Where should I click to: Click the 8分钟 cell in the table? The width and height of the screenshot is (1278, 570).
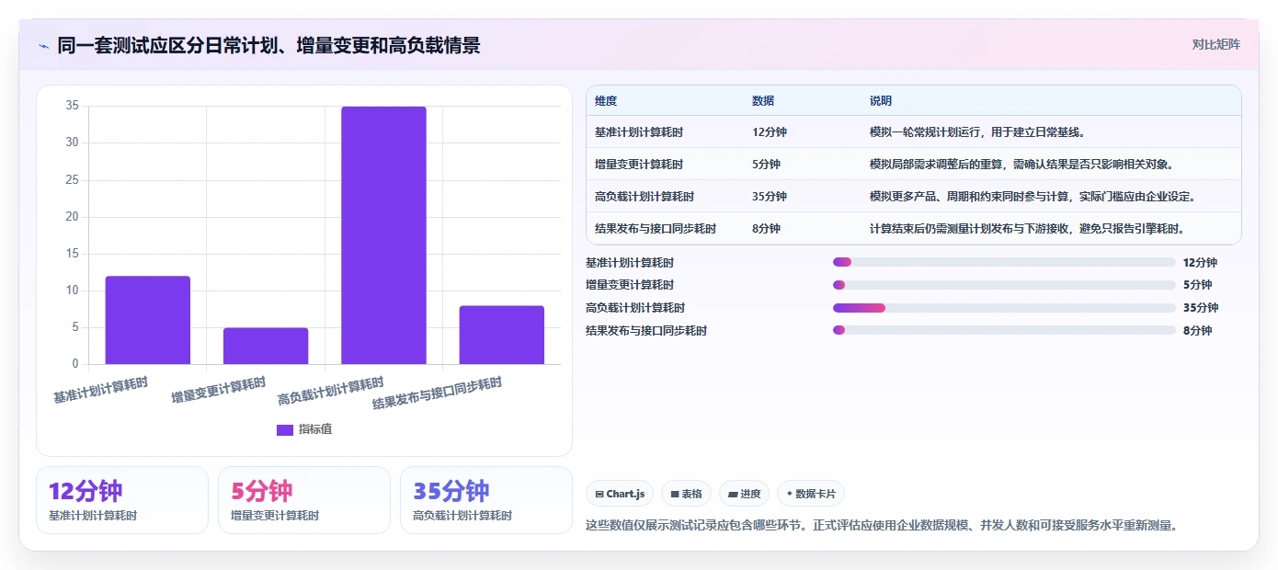click(x=766, y=229)
